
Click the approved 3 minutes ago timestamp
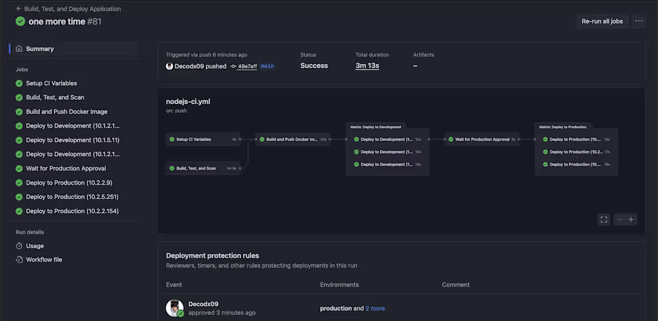click(222, 313)
